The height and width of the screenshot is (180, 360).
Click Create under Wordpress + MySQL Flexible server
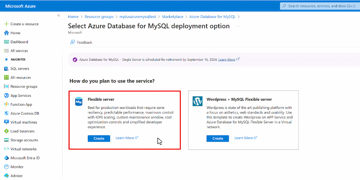tap(218, 139)
